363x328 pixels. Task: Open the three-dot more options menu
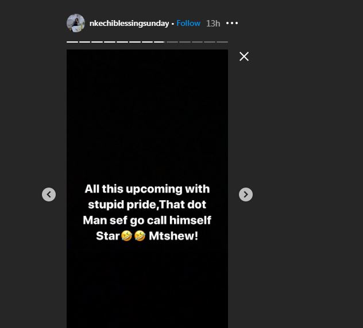[x=232, y=24]
